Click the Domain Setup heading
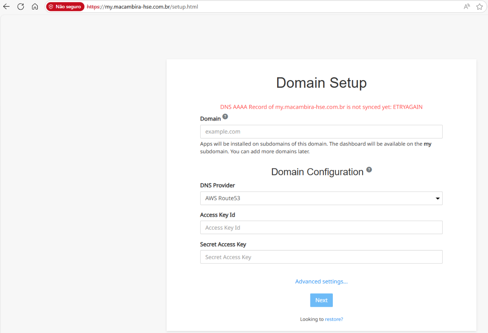Image resolution: width=488 pixels, height=333 pixels. point(321,83)
